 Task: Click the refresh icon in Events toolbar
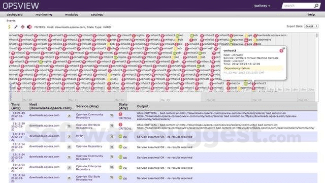(x=10, y=27)
